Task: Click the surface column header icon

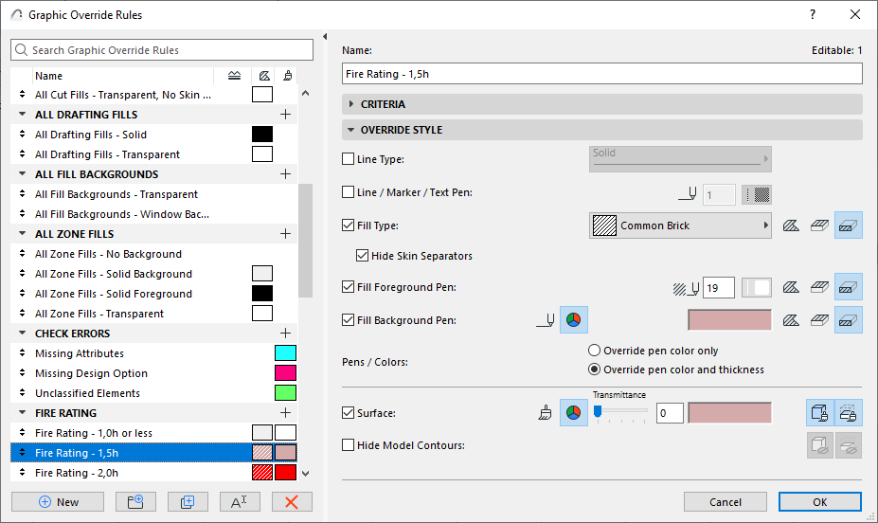Action: point(288,76)
